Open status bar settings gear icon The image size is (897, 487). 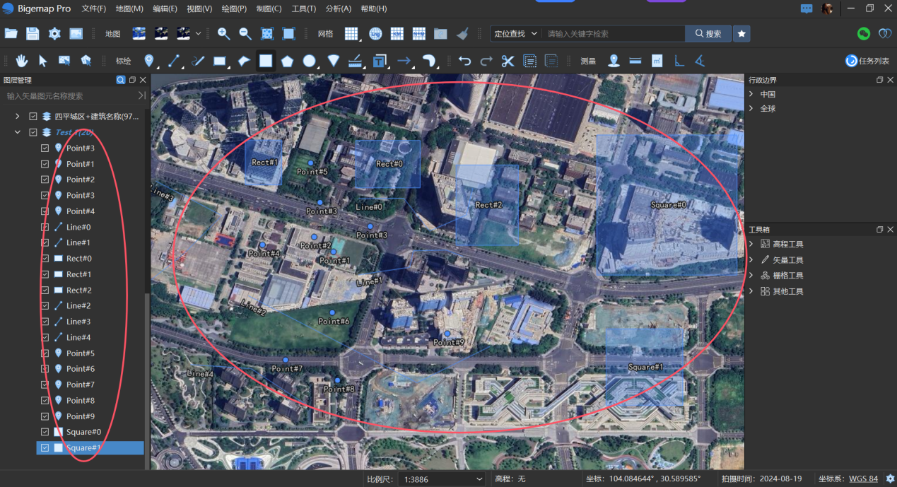[890, 479]
